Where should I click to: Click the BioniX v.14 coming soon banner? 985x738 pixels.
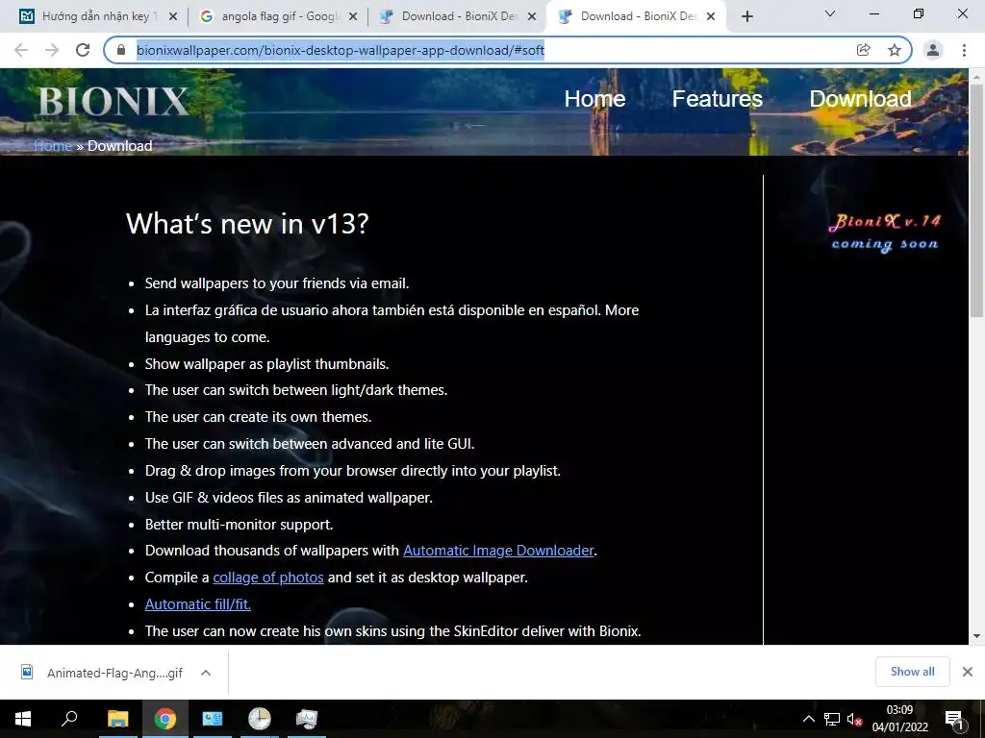point(885,233)
